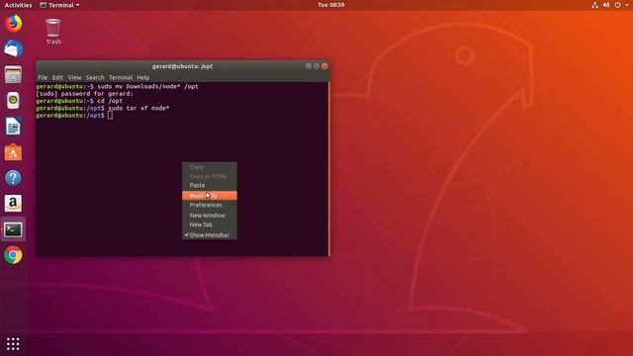633x356 pixels.
Task: Click the 'cd /opt' command line
Action: pyautogui.click(x=110, y=101)
